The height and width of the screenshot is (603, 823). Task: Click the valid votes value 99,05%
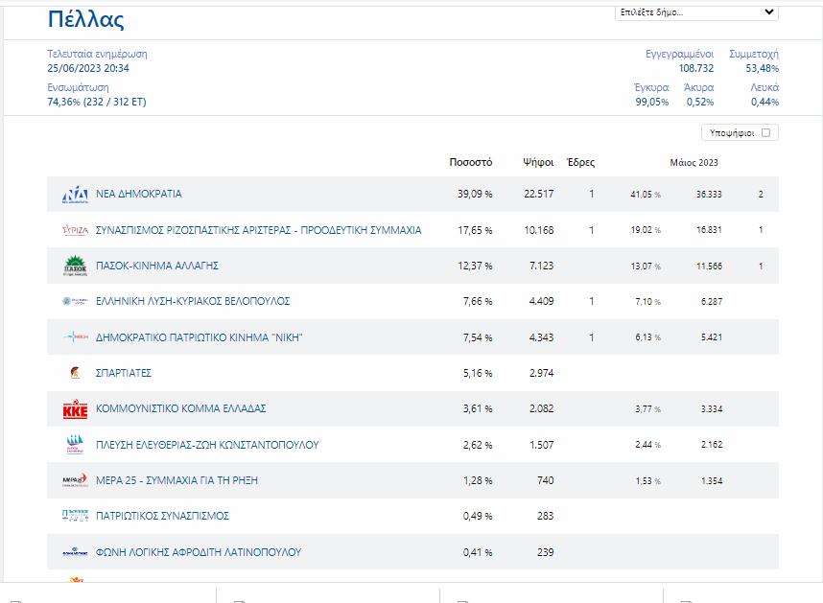tap(652, 102)
